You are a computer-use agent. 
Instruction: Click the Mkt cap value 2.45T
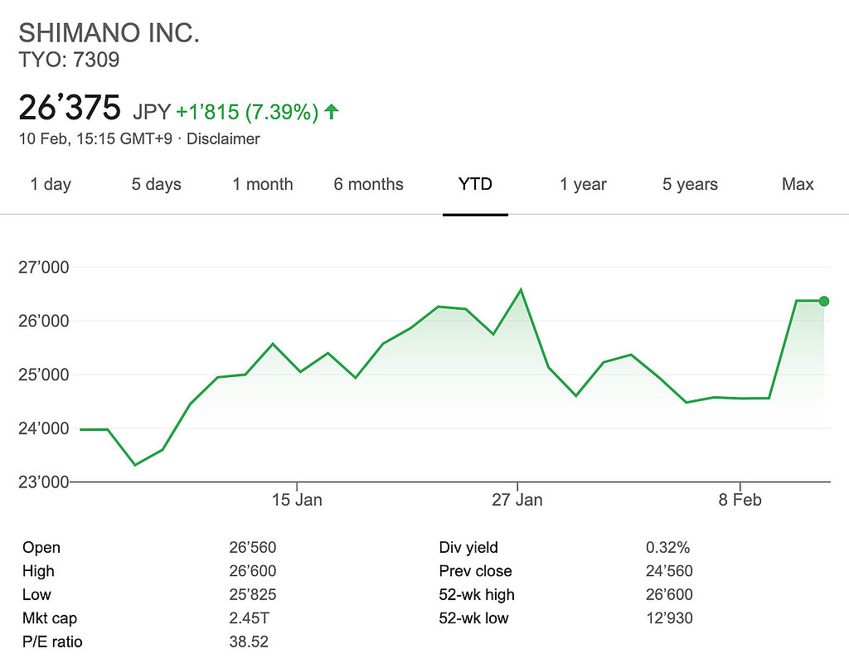(x=248, y=618)
